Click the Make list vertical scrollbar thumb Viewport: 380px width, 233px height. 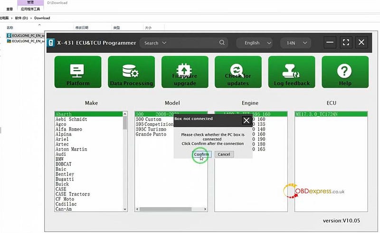tap(125, 123)
